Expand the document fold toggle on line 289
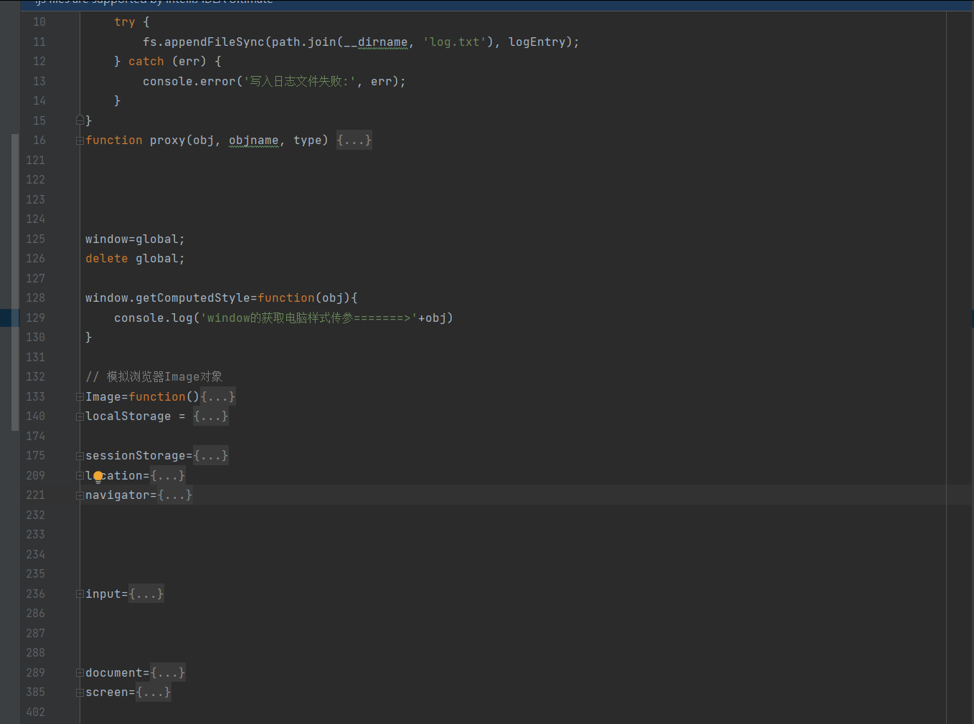974x724 pixels. point(80,673)
